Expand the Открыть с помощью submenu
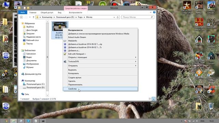 click(101, 57)
